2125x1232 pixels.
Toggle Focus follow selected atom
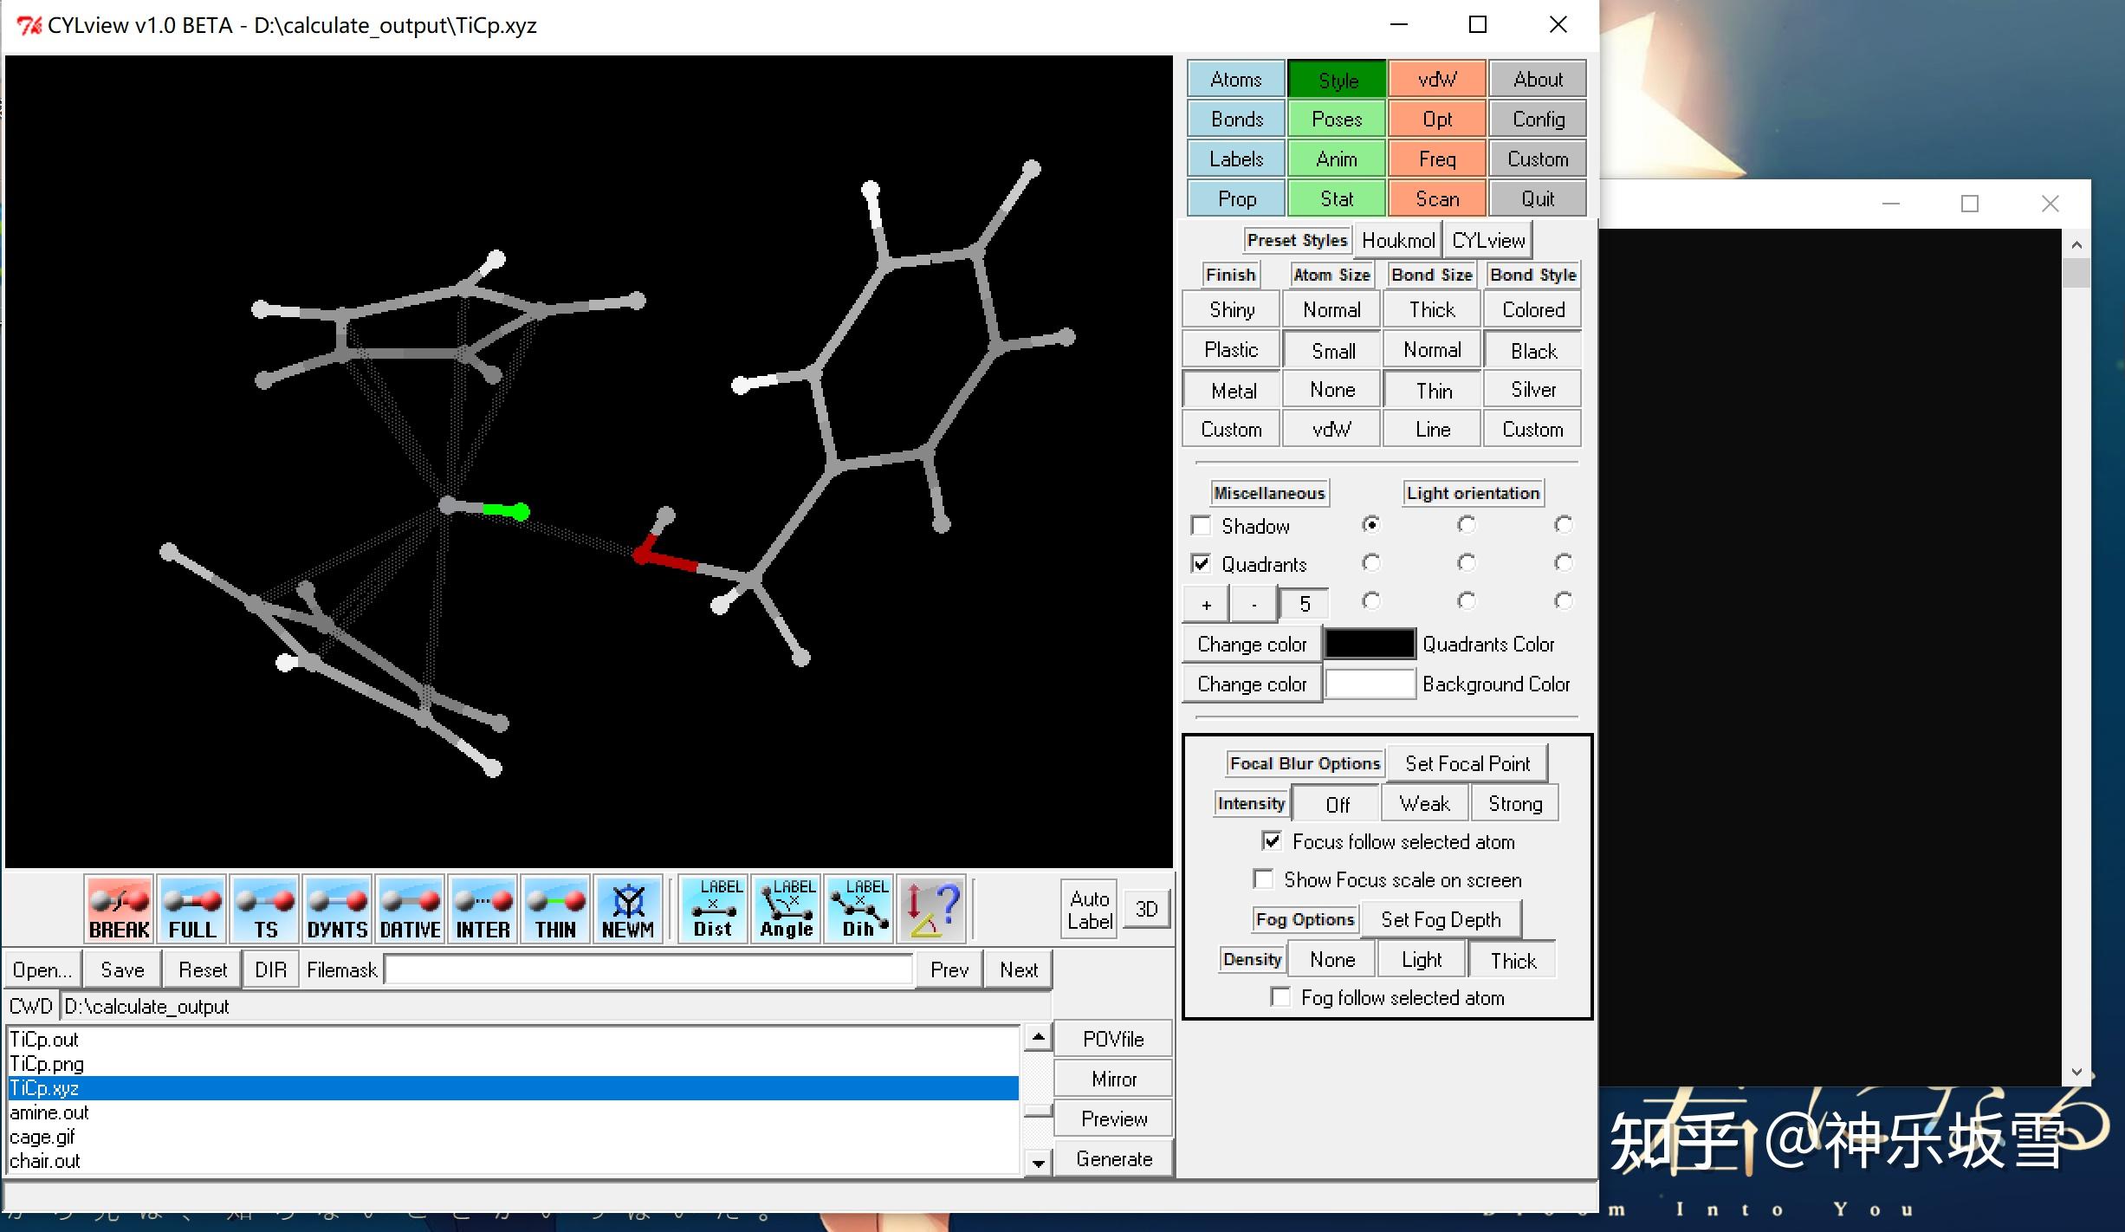(x=1272, y=841)
